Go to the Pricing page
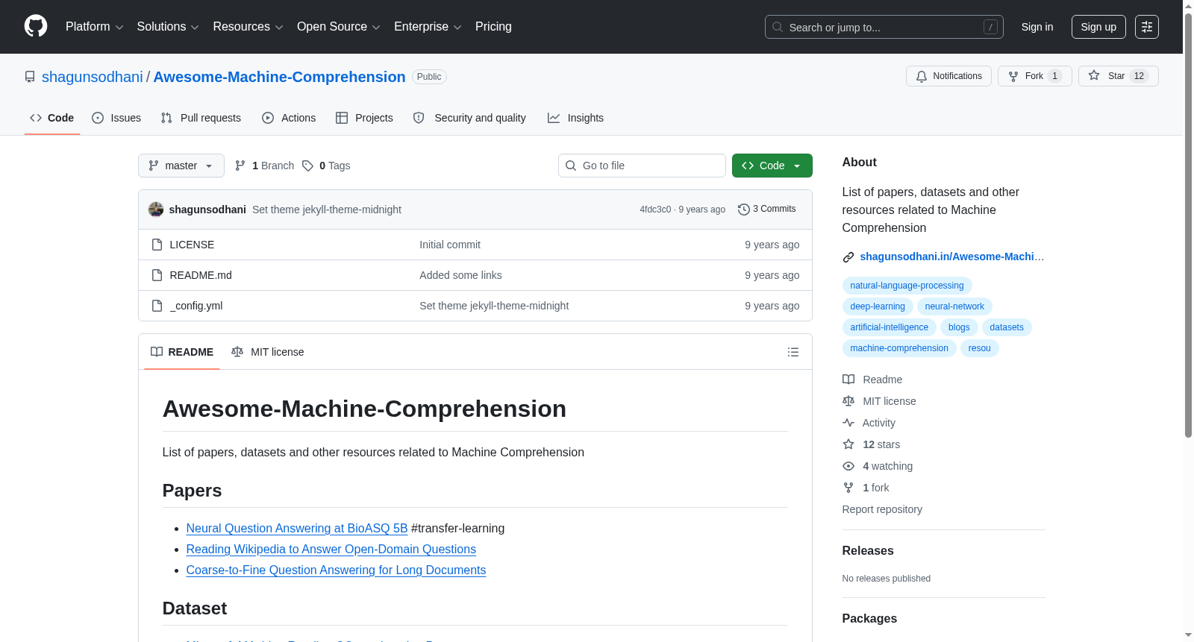The image size is (1194, 642). pyautogui.click(x=493, y=27)
